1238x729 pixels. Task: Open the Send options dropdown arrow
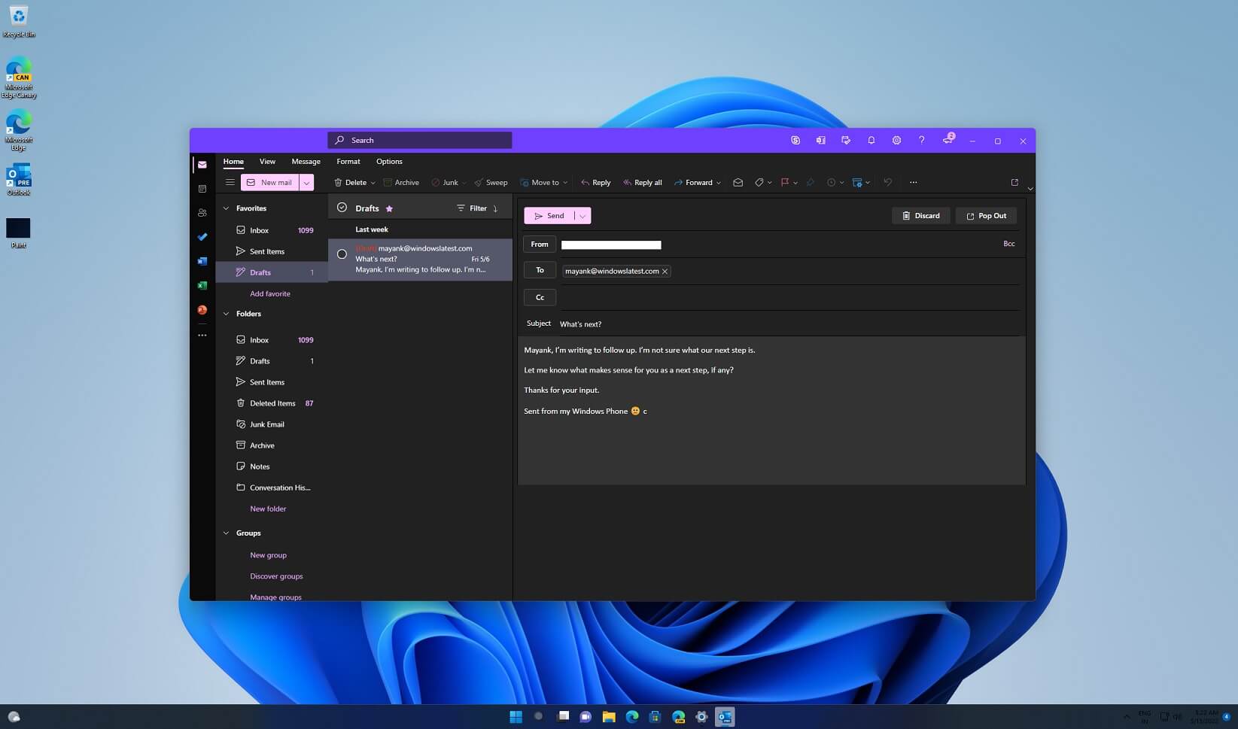[582, 216]
